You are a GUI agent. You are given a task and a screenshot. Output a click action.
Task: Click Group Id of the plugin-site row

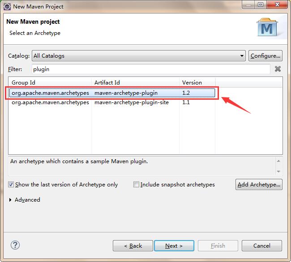[x=50, y=102]
